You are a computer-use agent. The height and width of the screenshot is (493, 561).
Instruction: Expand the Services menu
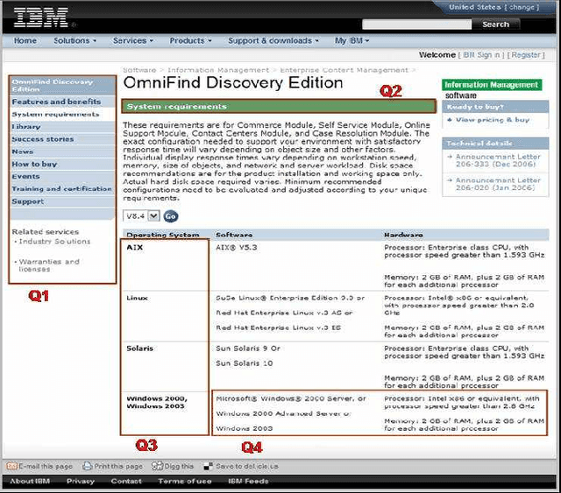click(x=133, y=41)
